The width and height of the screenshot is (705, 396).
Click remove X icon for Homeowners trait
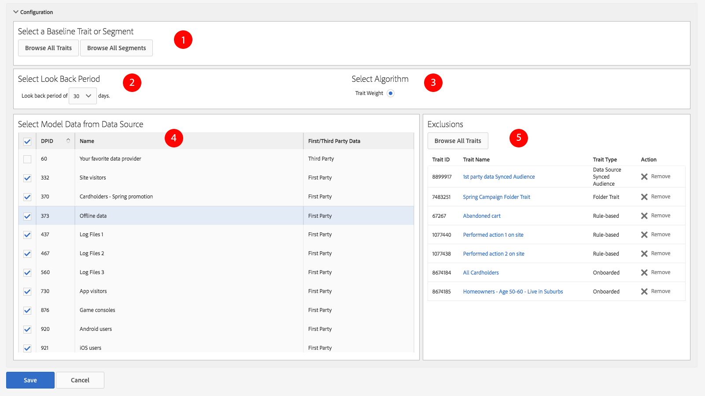point(644,291)
